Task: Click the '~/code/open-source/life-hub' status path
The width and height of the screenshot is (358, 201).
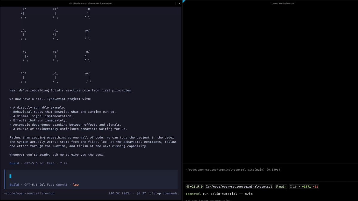Action: tap(29, 193)
